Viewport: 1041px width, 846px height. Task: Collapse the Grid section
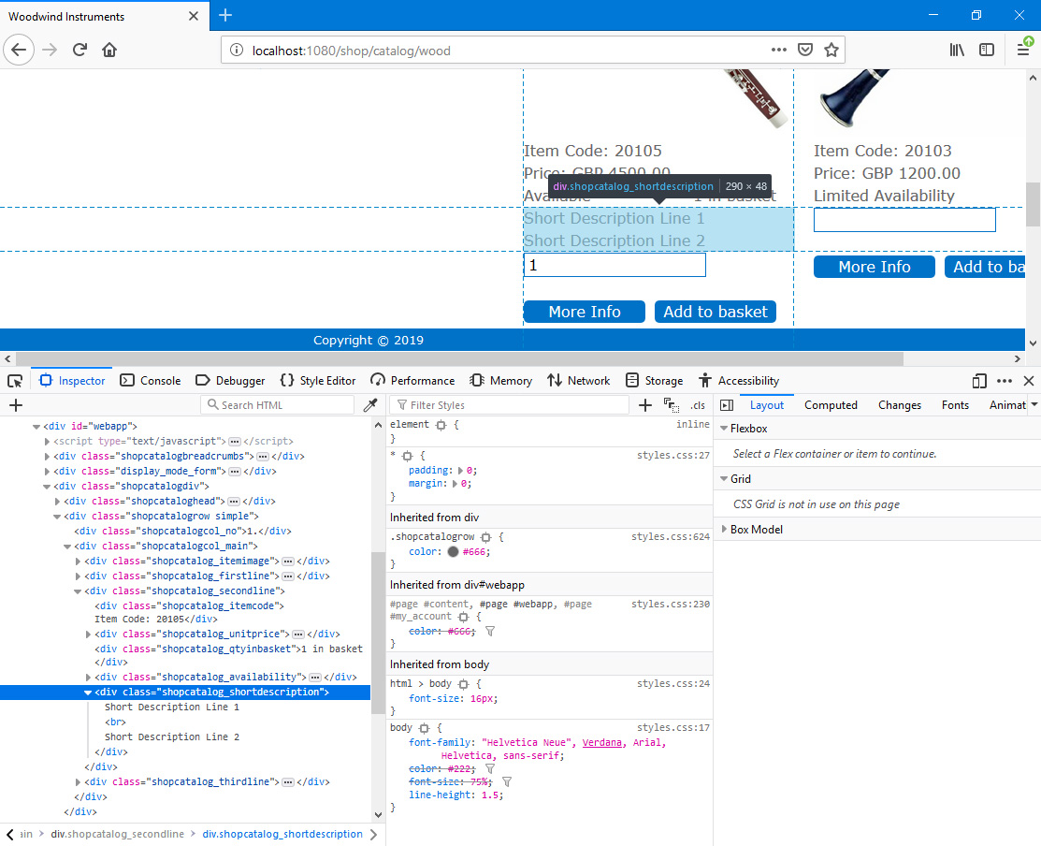click(x=724, y=479)
